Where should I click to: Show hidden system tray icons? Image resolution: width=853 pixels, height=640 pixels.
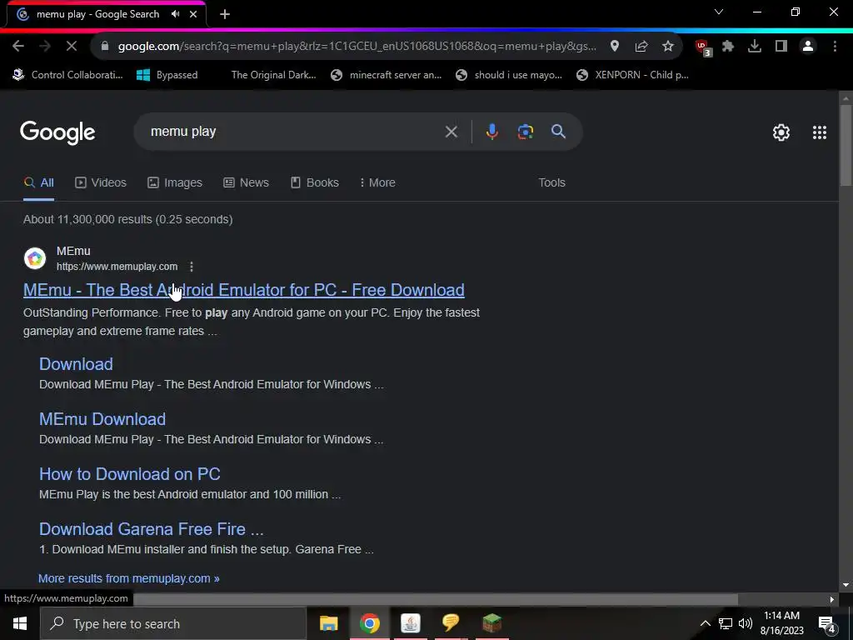click(x=705, y=623)
